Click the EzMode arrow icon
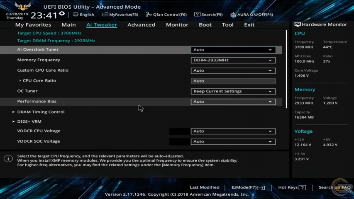The width and height of the screenshot is (354, 199). [262, 187]
